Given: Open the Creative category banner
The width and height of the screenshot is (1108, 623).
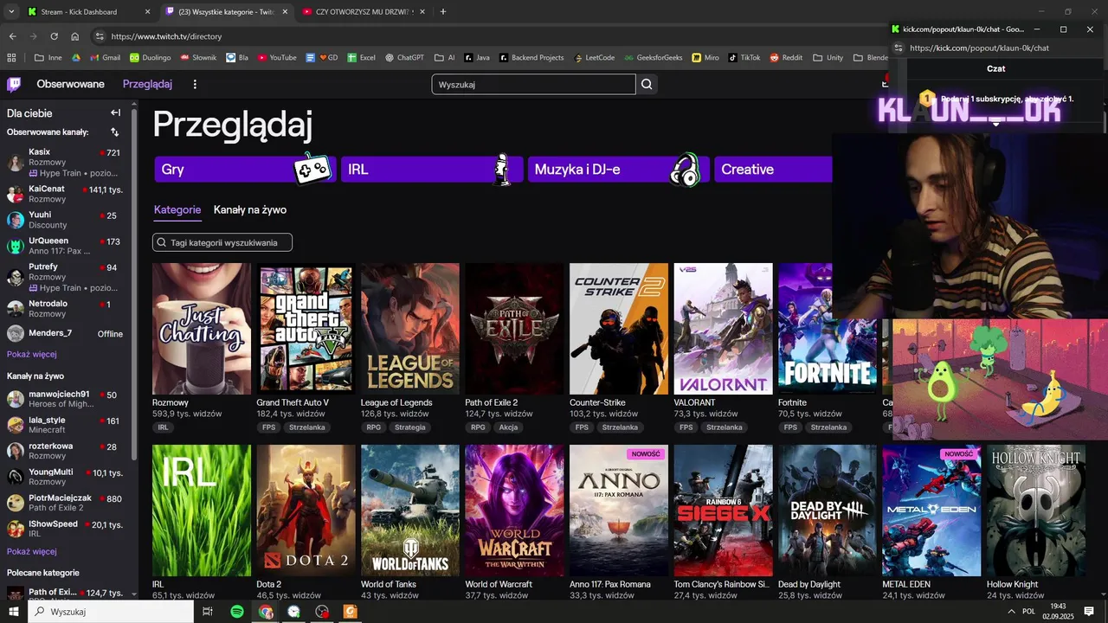Looking at the screenshot, I should tap(773, 170).
